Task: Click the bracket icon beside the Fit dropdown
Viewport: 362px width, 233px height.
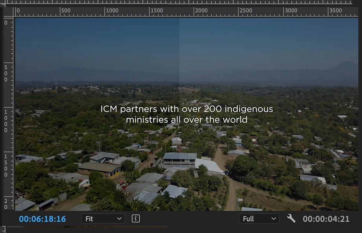Action: [x=136, y=219]
